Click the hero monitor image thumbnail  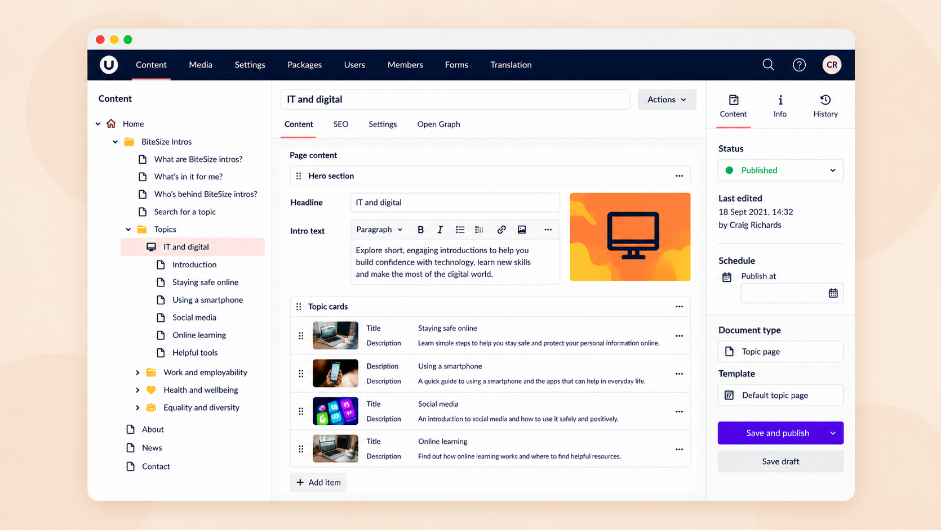pyautogui.click(x=630, y=237)
